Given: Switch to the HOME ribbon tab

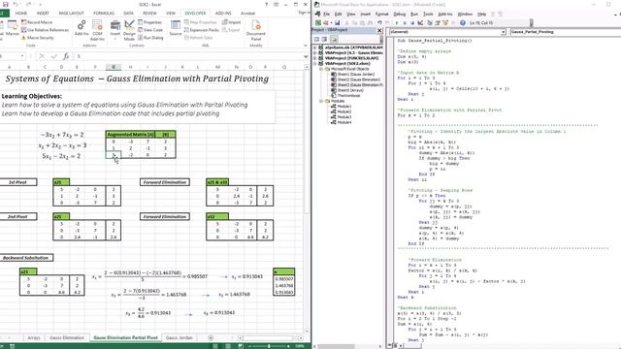Looking at the screenshot, I should (21, 13).
